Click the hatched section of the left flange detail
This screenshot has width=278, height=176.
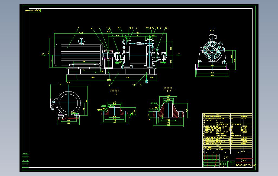tap(114, 111)
